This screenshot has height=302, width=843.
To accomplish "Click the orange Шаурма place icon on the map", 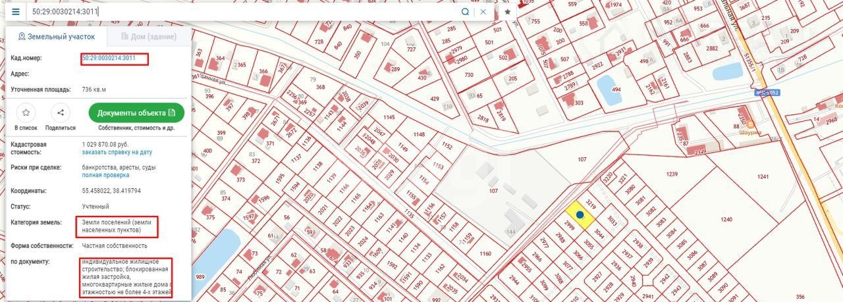I will click(x=750, y=123).
